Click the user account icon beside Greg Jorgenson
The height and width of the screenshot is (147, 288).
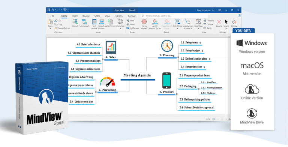tap(213, 10)
